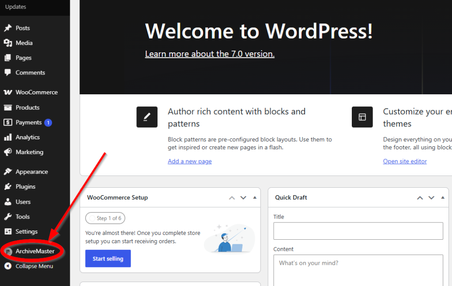Select the Products menu item
The height and width of the screenshot is (286, 452).
click(x=28, y=108)
